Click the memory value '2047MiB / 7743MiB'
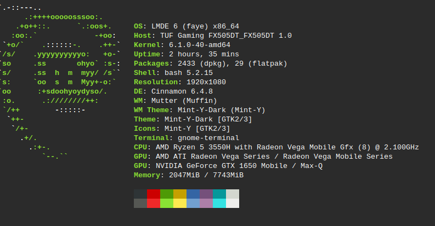 (x=206, y=175)
